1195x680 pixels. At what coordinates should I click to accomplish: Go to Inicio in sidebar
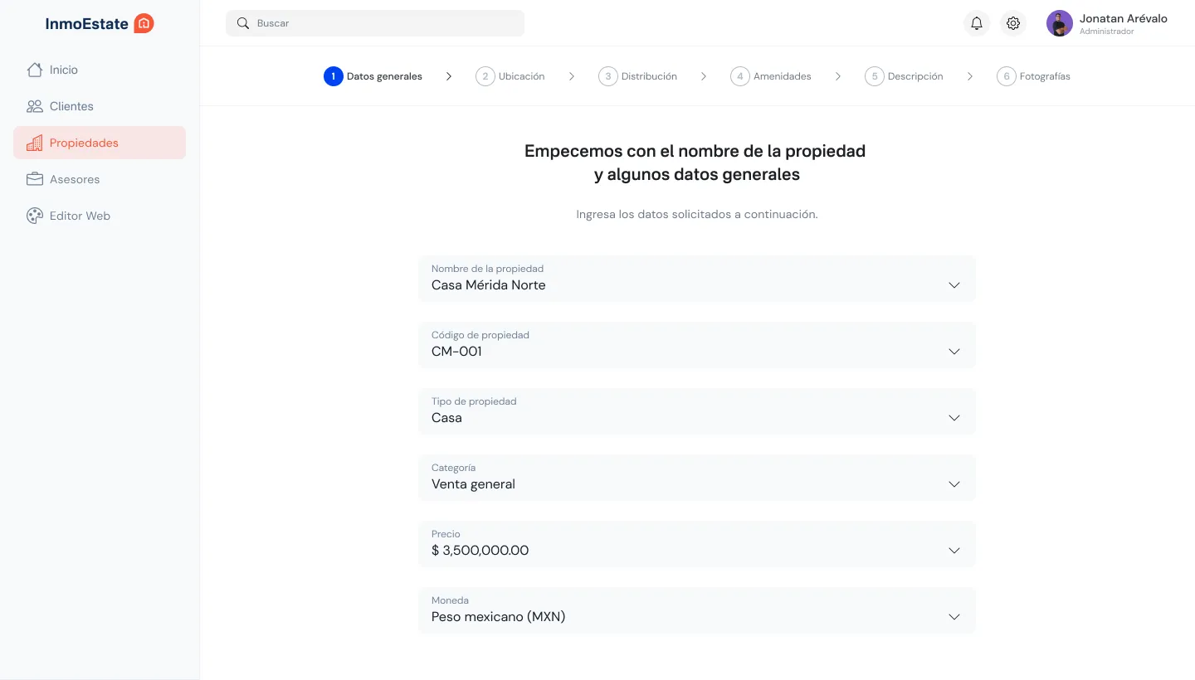click(x=63, y=70)
